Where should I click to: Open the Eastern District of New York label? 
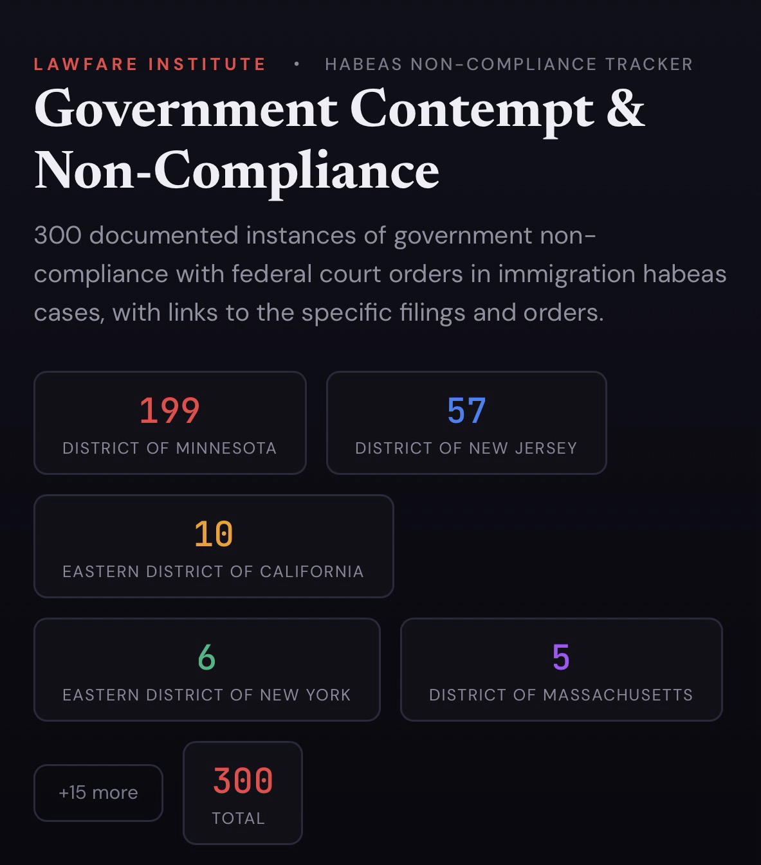click(206, 695)
